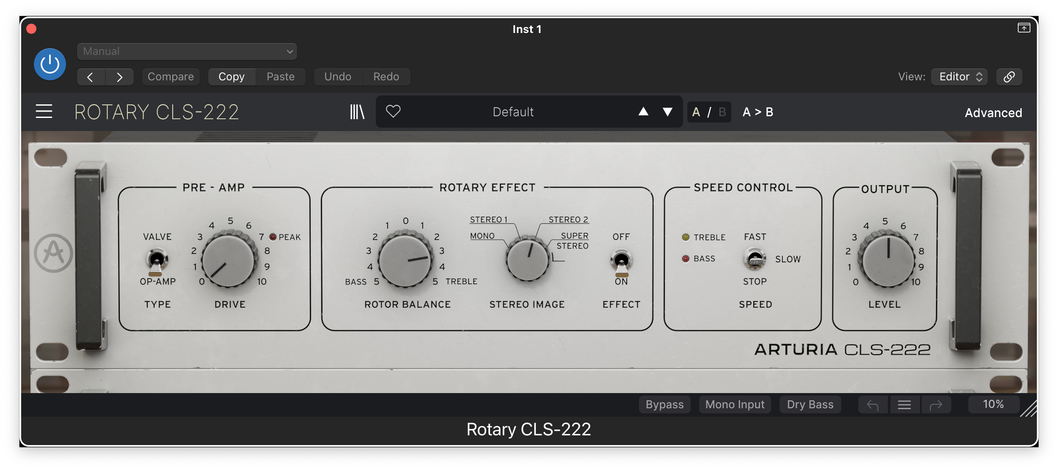Click the Compare button
Image resolution: width=1058 pixels, height=470 pixels.
coord(171,77)
